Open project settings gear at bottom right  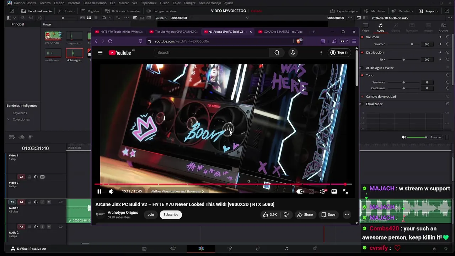(x=446, y=249)
